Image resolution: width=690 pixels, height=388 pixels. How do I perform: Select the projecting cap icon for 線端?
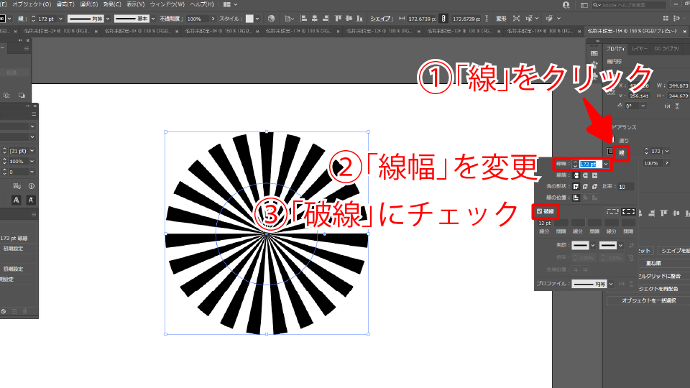pyautogui.click(x=594, y=175)
